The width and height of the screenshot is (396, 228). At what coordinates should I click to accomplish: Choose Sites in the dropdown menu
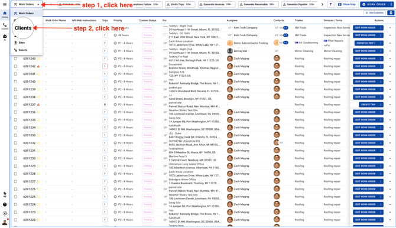click(27, 43)
